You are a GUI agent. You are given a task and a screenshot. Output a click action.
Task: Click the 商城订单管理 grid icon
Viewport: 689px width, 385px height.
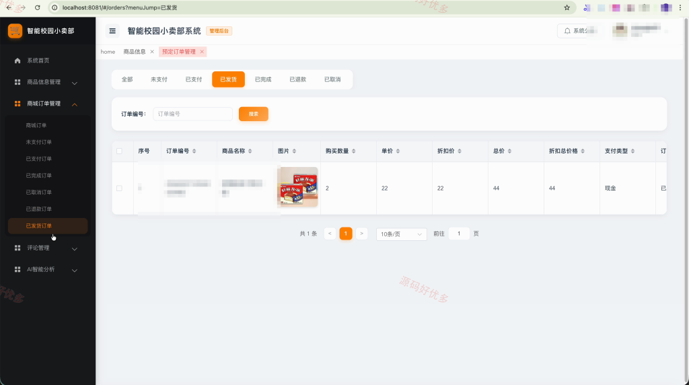pos(17,104)
